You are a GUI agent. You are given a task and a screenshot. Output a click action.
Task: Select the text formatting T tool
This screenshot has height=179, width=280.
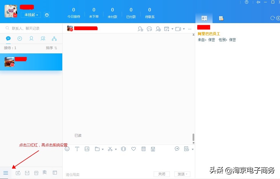77,149
